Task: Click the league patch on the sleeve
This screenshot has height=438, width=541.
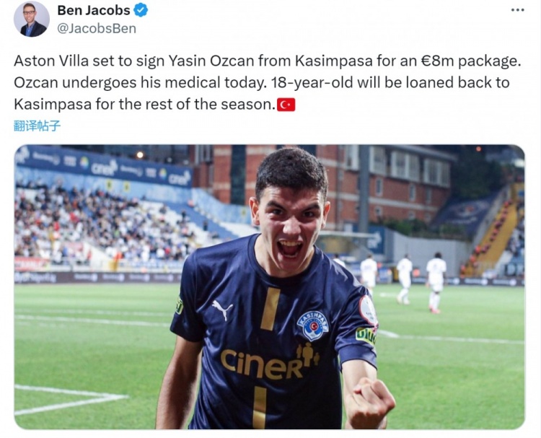Action: (x=367, y=310)
